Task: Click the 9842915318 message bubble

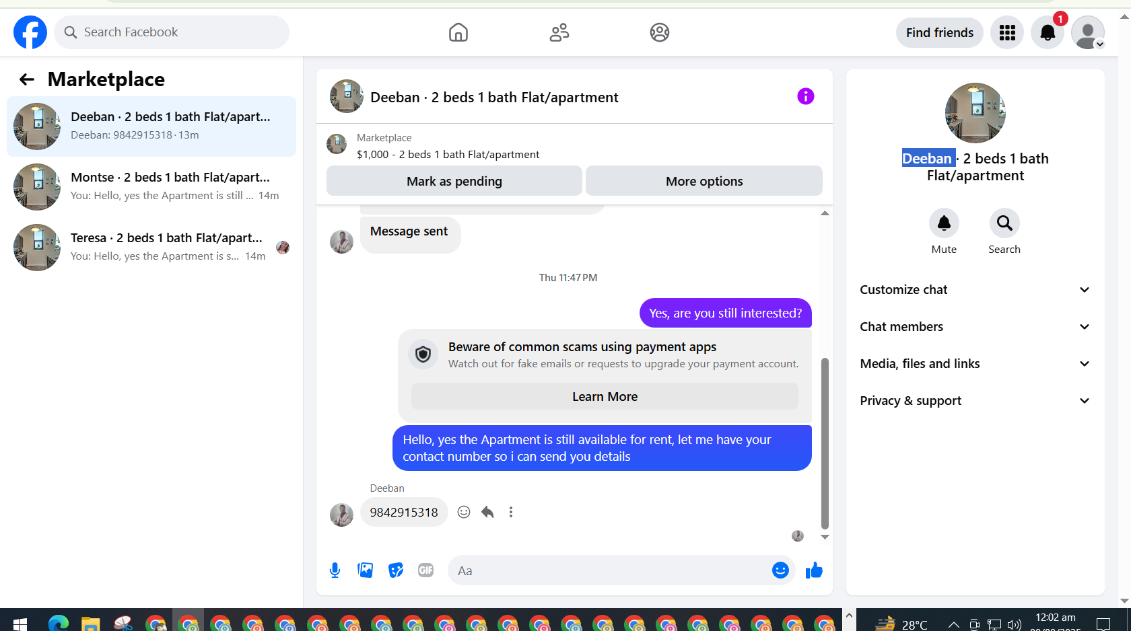Action: (x=404, y=512)
